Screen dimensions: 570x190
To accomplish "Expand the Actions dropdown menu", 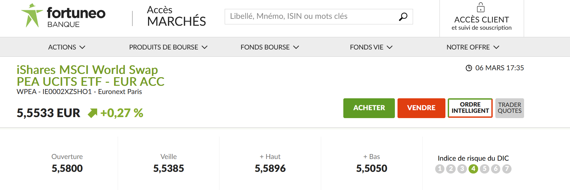I will (67, 47).
